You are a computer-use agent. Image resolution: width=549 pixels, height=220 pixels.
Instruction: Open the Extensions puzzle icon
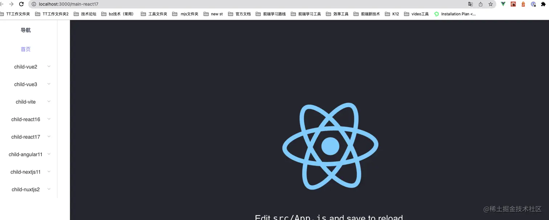[543, 4]
